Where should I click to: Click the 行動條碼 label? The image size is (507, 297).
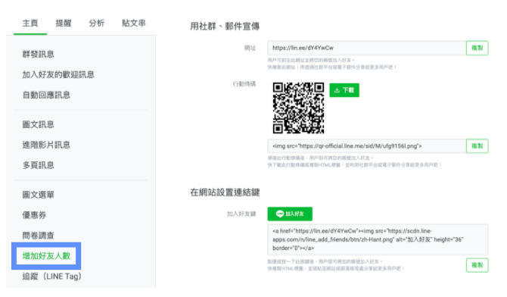244,84
